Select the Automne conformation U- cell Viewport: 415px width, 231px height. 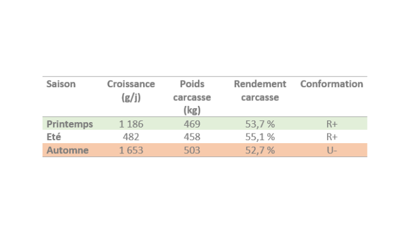pos(332,150)
